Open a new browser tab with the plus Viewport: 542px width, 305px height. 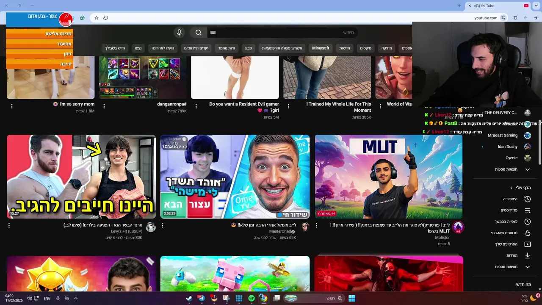(459, 6)
